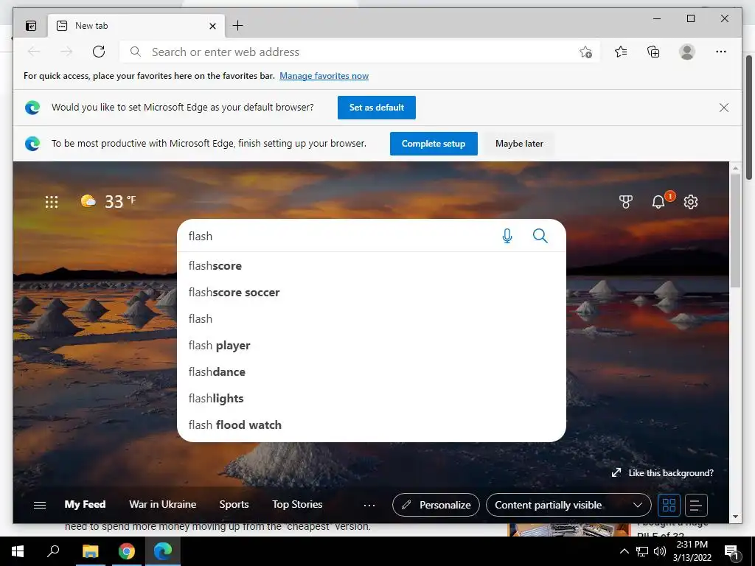Screen dimensions: 755x566
Task: Open Edge Settings and more menu
Action: 721,52
